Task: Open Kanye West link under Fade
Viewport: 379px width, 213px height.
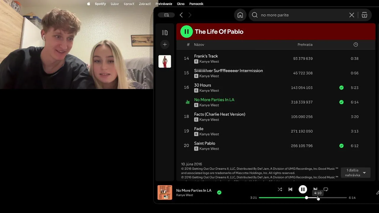Action: pyautogui.click(x=209, y=134)
